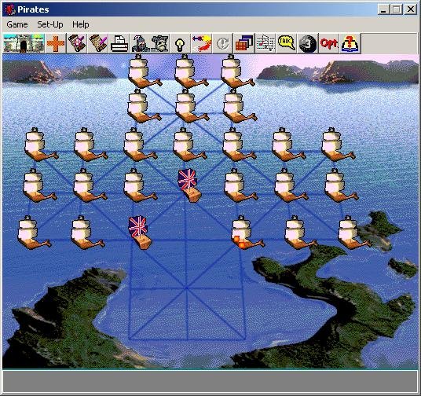Click the orange plus new game icon
The height and width of the screenshot is (396, 421).
56,43
